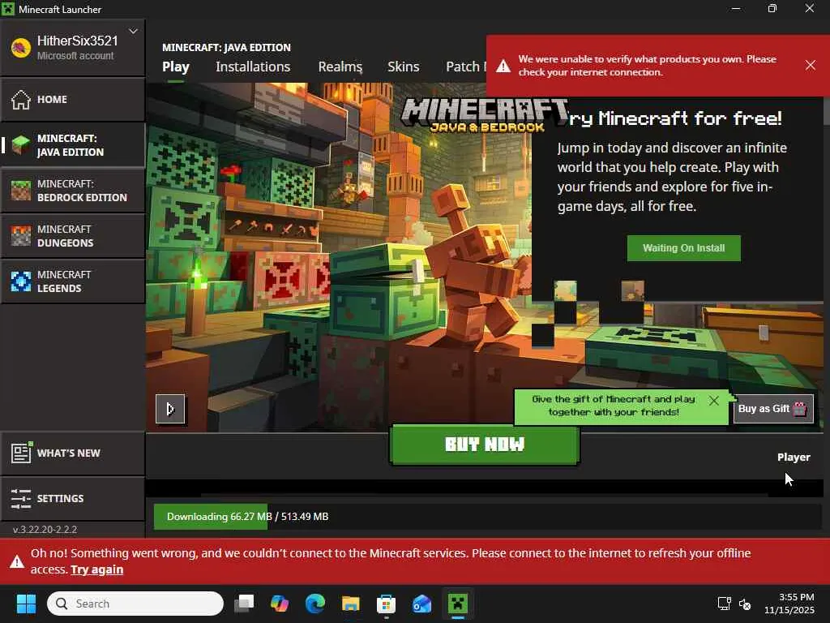Switch to the Skins tab
This screenshot has width=830, height=623.
point(404,67)
